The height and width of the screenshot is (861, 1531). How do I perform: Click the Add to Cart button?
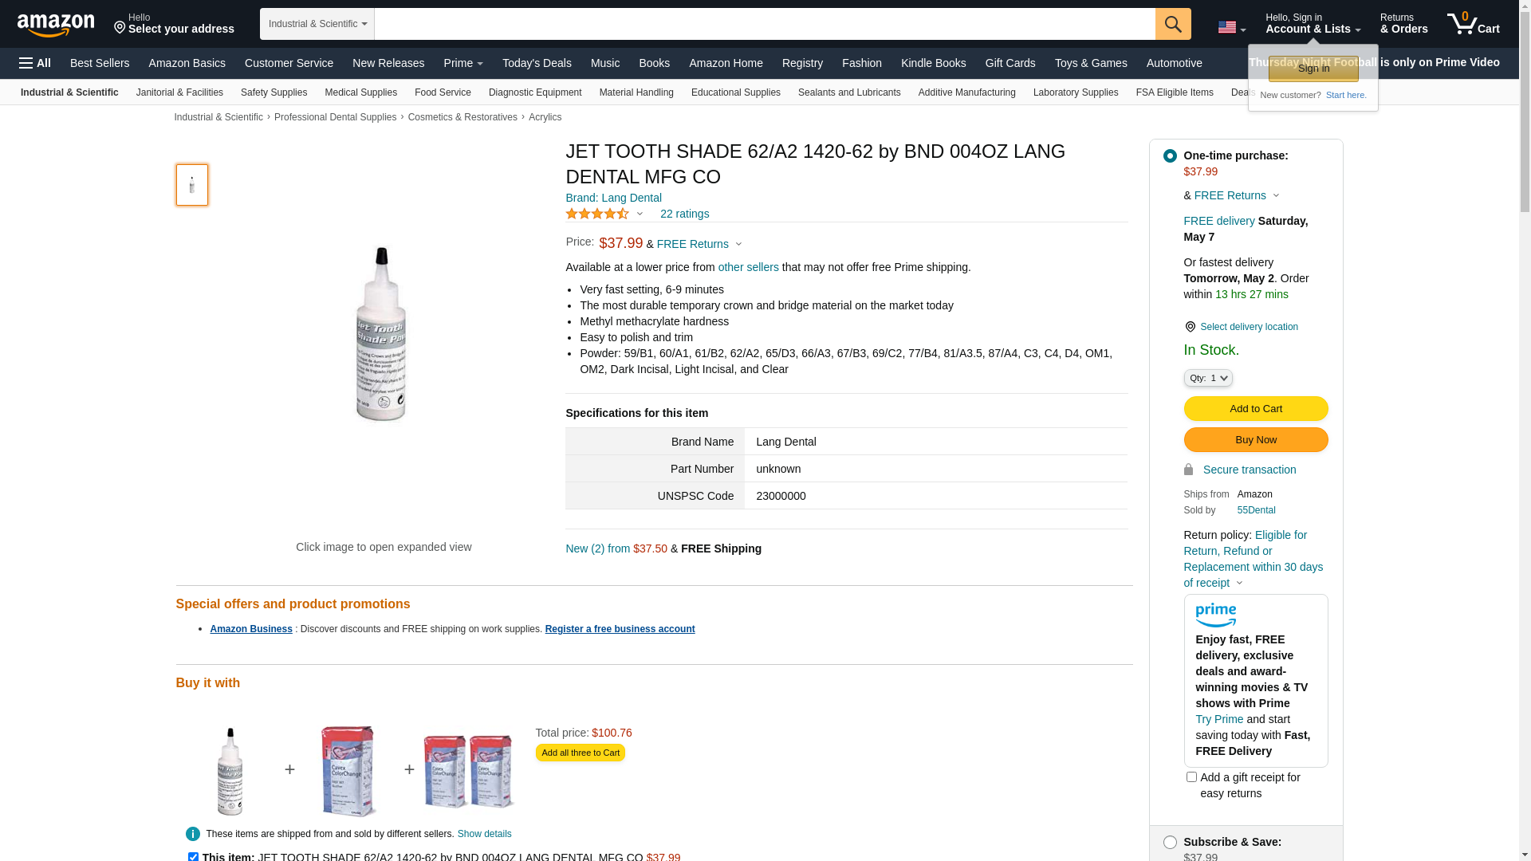click(1256, 409)
